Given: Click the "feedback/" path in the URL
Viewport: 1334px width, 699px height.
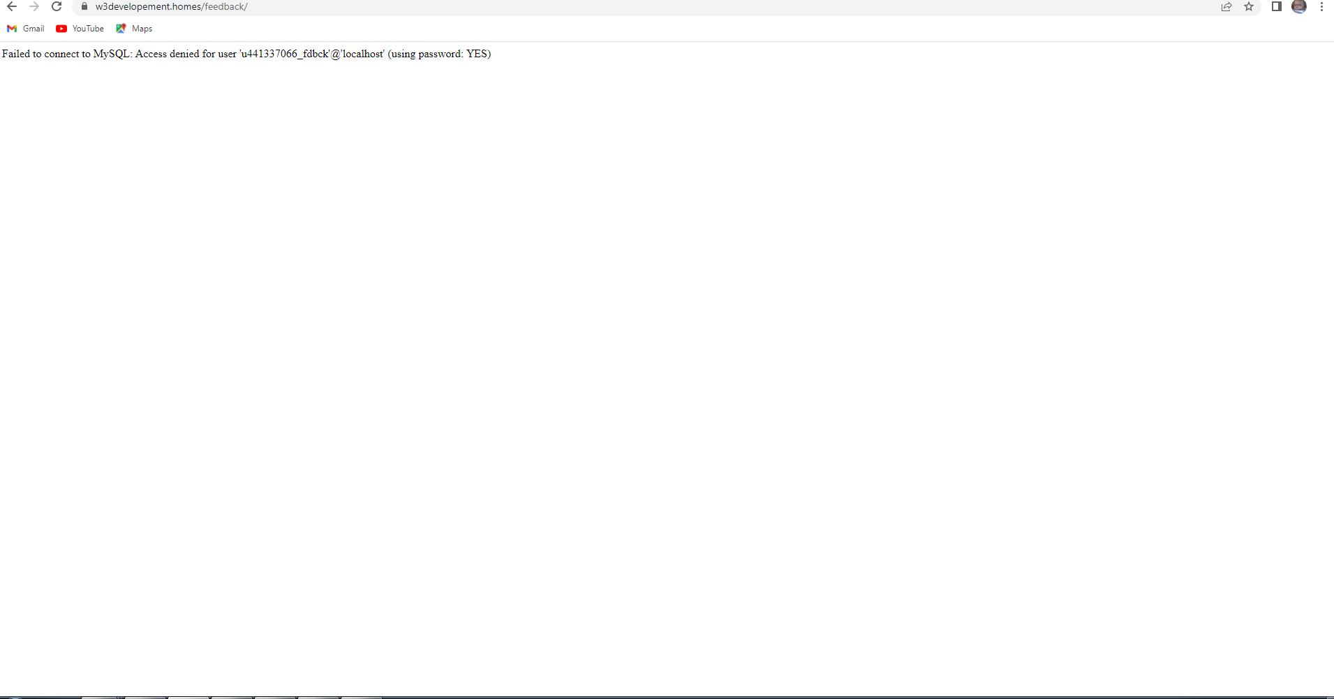Looking at the screenshot, I should (x=226, y=7).
